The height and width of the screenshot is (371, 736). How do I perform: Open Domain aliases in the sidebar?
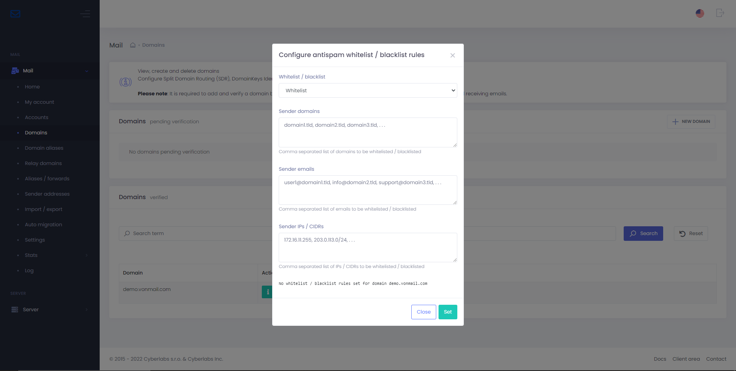point(44,148)
